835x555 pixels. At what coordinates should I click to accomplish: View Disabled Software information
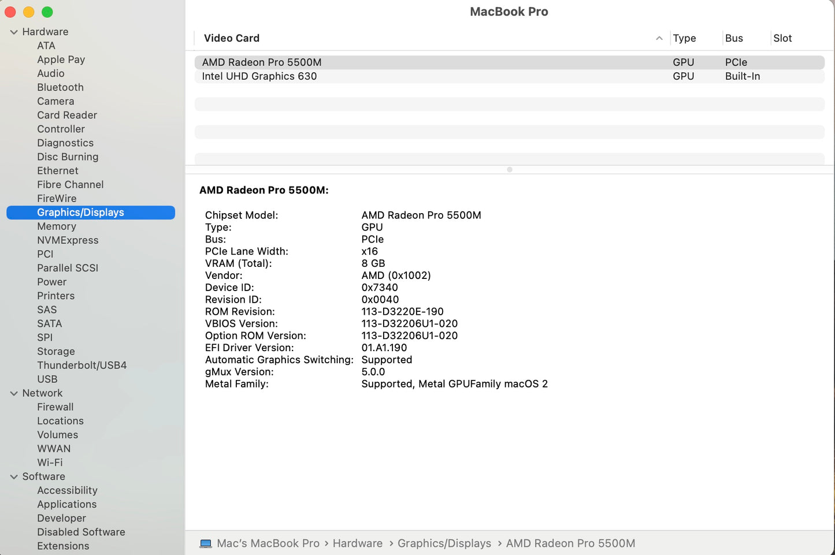[81, 532]
